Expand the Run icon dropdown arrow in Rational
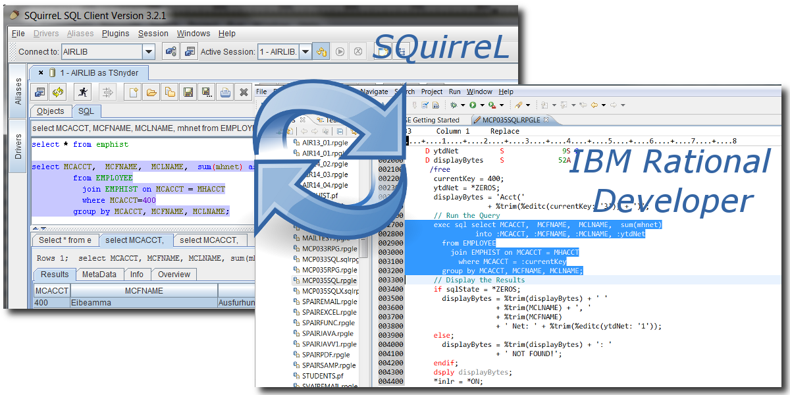Screen dimensions: 790x395 (483, 105)
